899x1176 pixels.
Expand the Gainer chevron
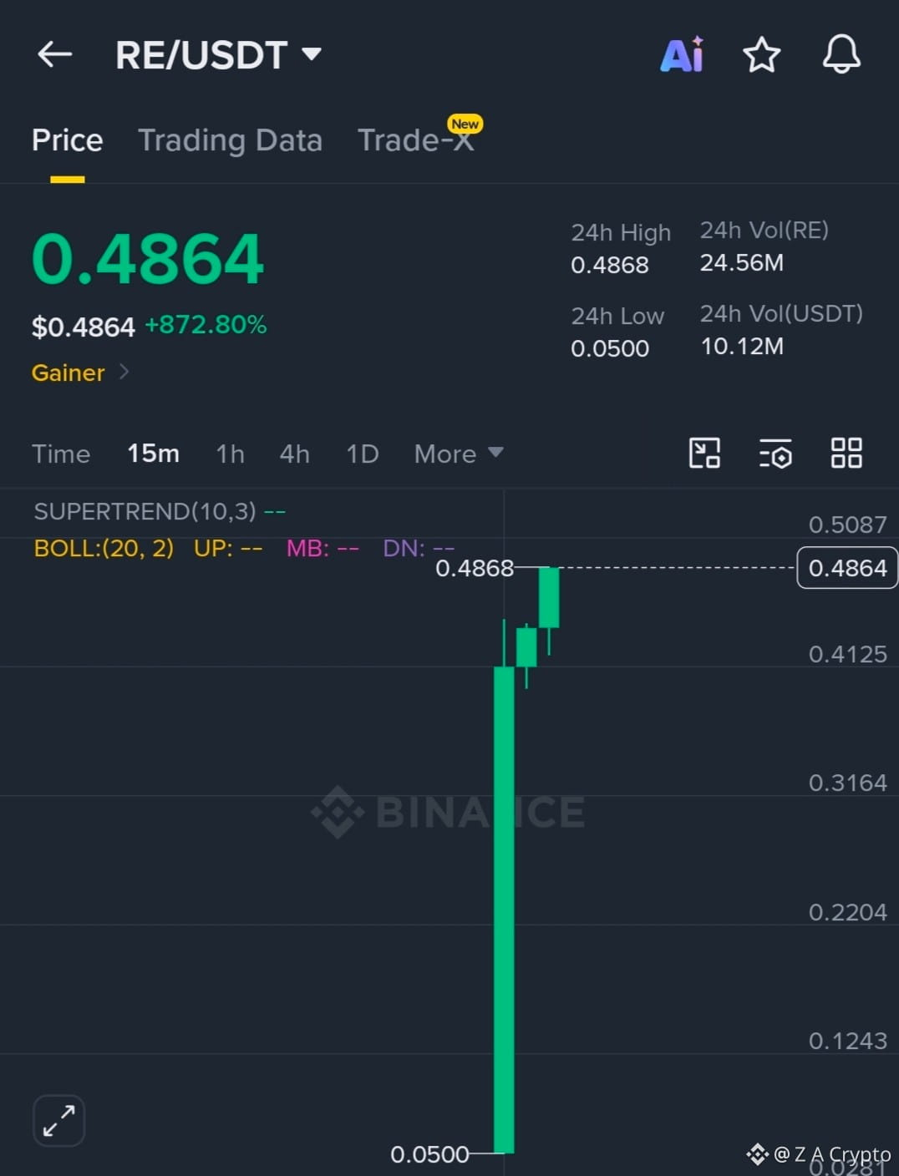click(124, 372)
